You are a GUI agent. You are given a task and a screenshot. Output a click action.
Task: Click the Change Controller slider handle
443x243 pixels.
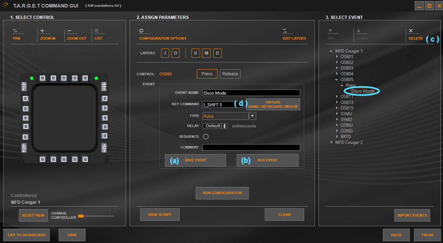[81, 216]
